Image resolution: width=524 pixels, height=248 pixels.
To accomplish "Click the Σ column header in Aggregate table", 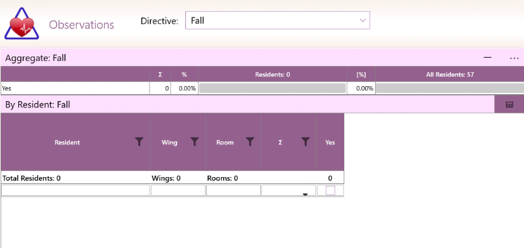I will [160, 75].
